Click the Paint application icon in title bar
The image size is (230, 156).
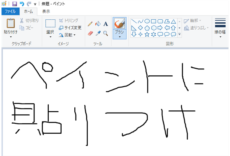pos(4,4)
